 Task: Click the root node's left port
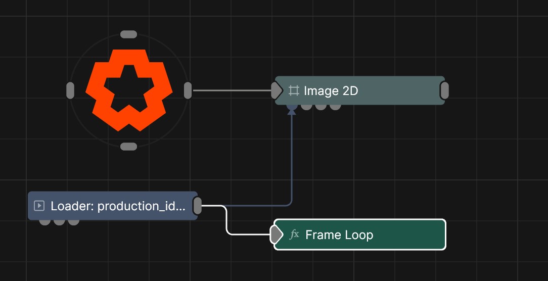click(x=70, y=90)
